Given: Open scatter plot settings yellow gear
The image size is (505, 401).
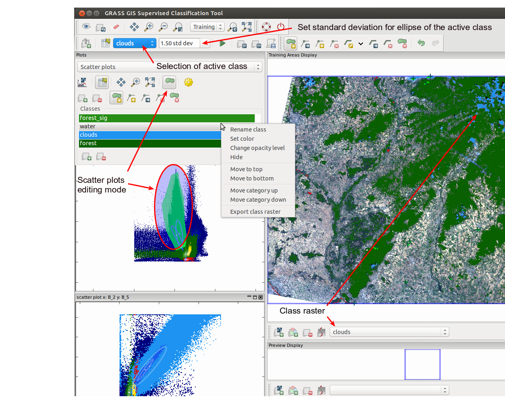Looking at the screenshot, I should pyautogui.click(x=189, y=82).
